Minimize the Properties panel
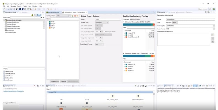This screenshot has height=110, width=218. click(x=211, y=12)
